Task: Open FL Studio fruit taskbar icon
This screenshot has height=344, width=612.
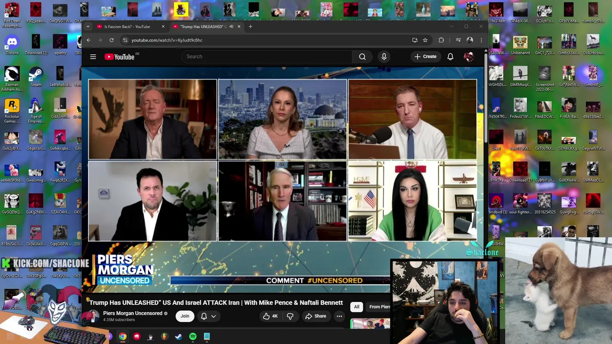Action: pyautogui.click(x=164, y=337)
